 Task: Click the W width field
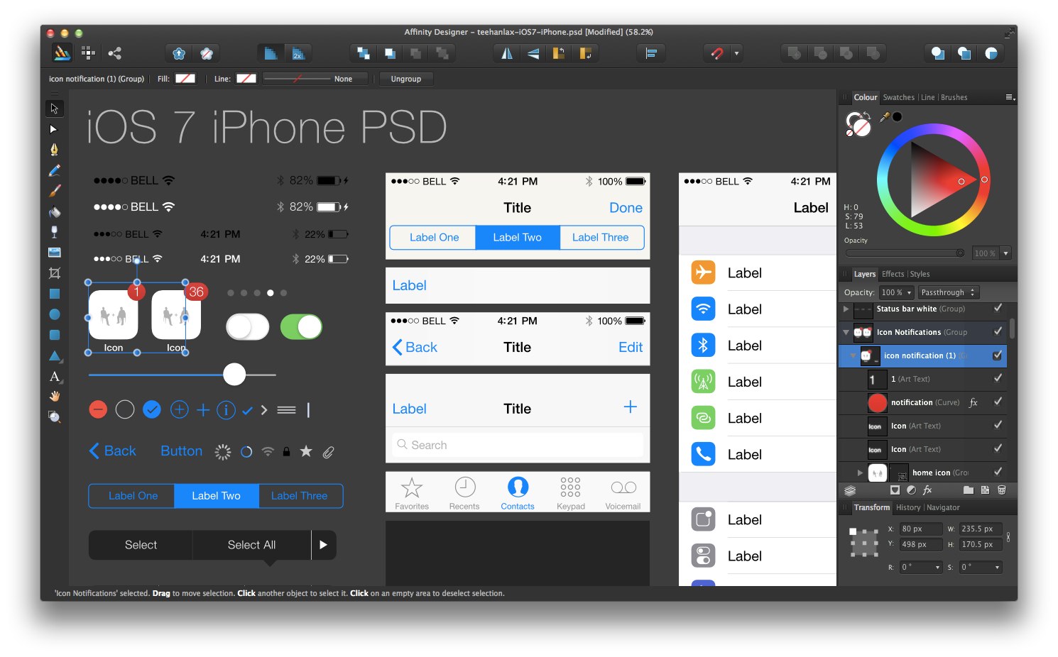pos(981,529)
